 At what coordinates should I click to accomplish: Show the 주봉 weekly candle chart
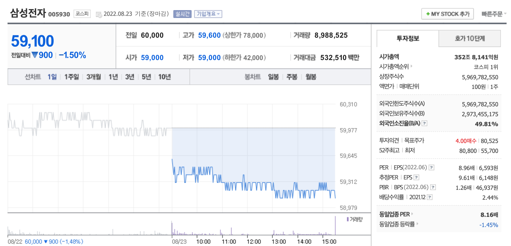tap(292, 77)
